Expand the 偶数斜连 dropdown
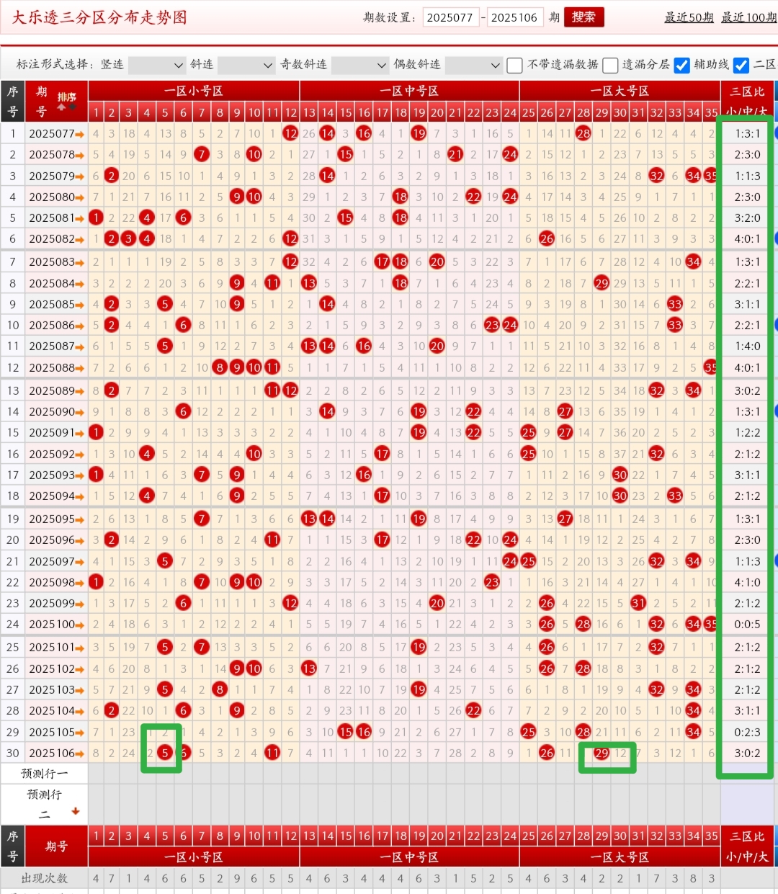Screen dimensions: 778x894 tap(474, 66)
